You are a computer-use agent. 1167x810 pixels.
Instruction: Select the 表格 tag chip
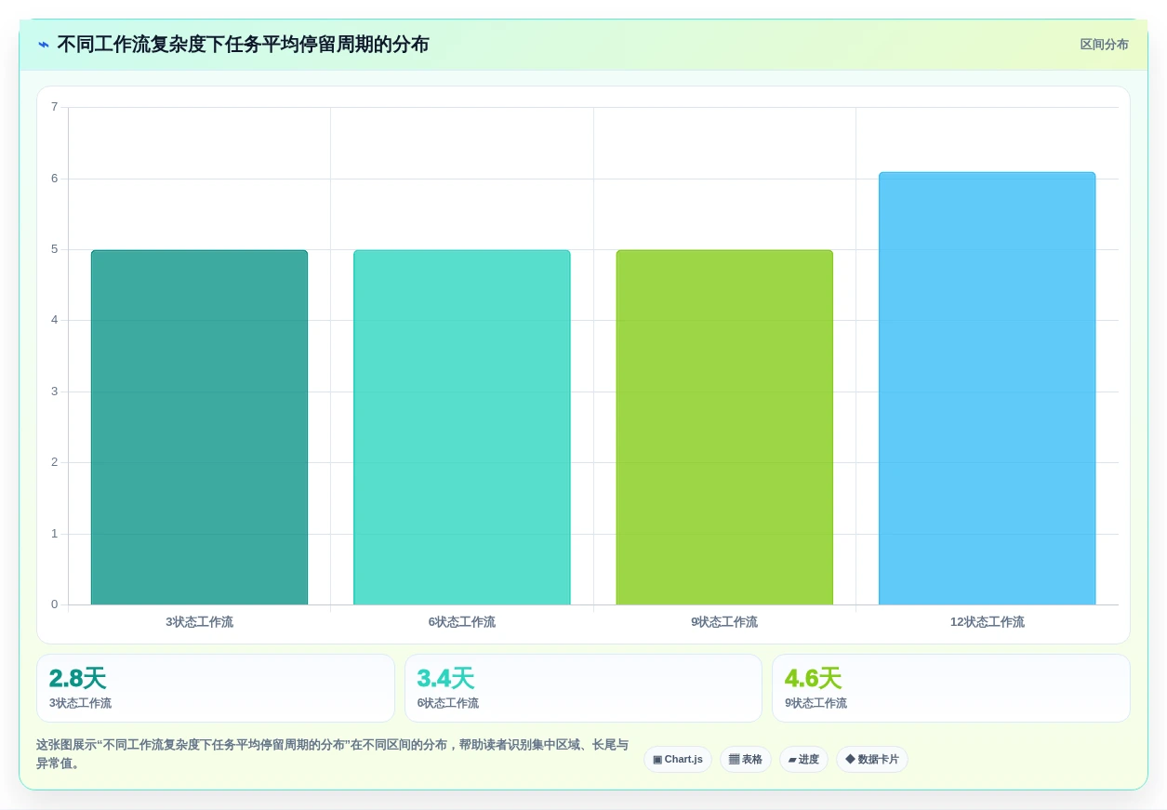746,760
